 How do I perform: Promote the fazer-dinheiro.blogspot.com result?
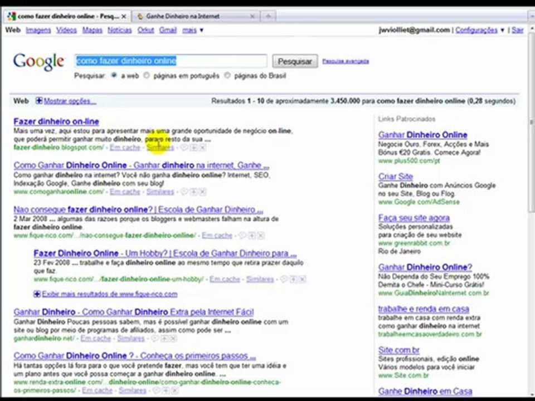pos(193,147)
